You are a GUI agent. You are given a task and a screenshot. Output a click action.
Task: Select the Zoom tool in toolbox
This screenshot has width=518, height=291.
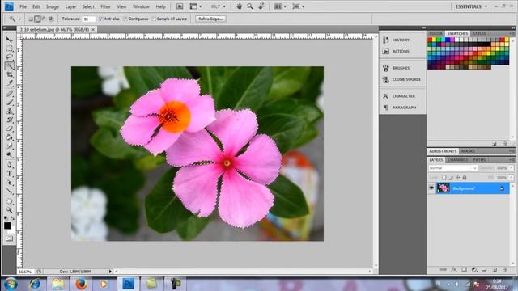[x=10, y=209]
